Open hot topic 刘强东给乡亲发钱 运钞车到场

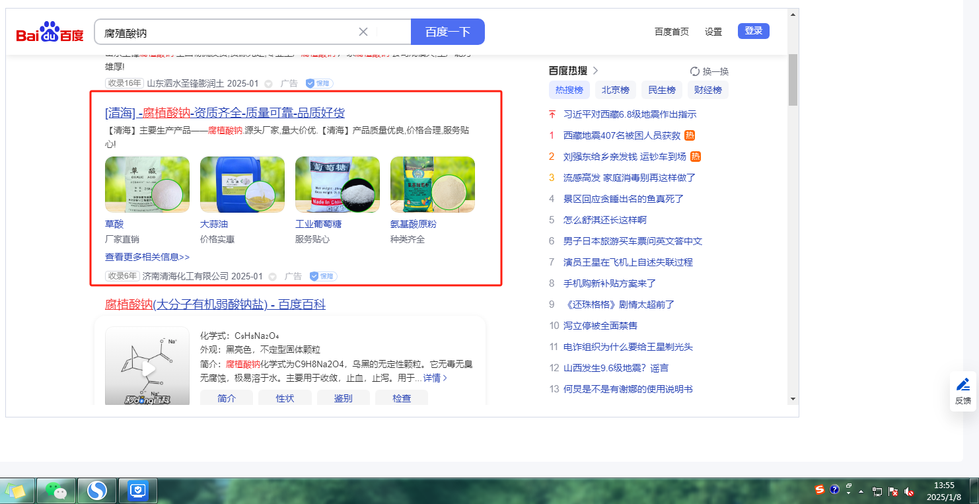click(624, 157)
